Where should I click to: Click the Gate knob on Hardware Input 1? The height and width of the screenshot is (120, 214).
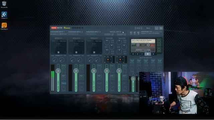pyautogui.click(x=62, y=60)
